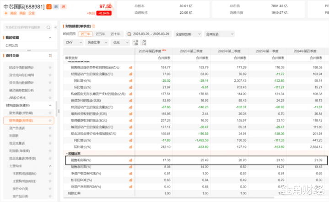Screen dimensions: 329x202
Task: Collapse the left sidebar with double-arrow icon
Action: [56, 27]
